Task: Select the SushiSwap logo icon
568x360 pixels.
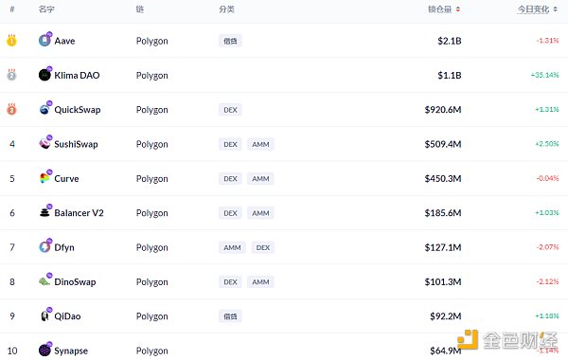Action: pos(44,144)
